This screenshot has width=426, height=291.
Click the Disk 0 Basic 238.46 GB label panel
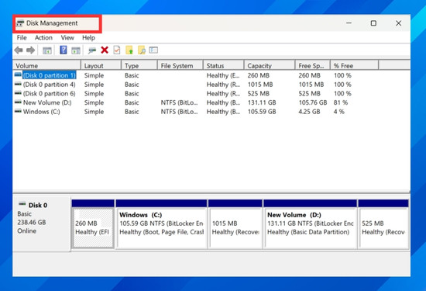(42, 223)
